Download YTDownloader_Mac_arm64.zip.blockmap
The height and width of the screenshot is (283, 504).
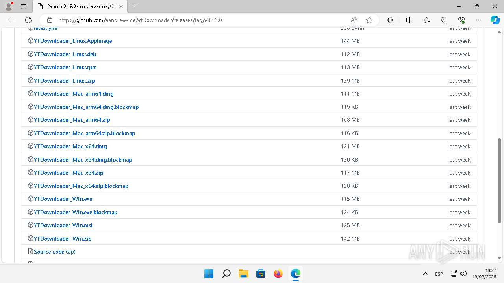pyautogui.click(x=85, y=133)
